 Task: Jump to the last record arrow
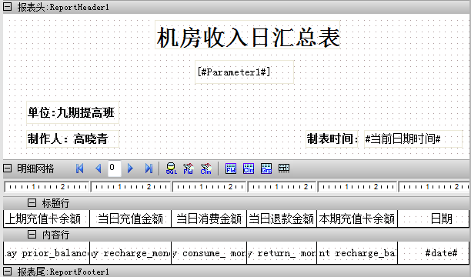point(149,169)
